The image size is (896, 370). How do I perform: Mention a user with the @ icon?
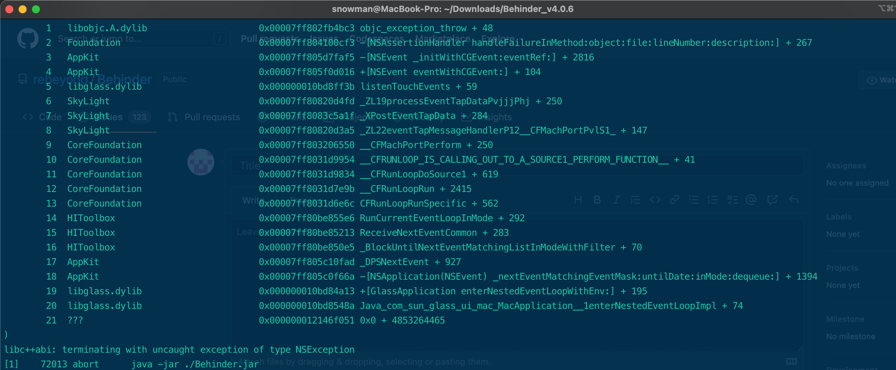click(751, 200)
